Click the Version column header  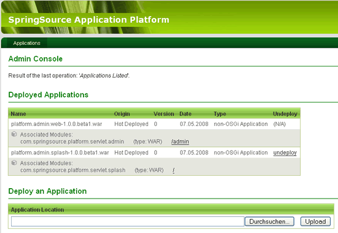point(164,114)
